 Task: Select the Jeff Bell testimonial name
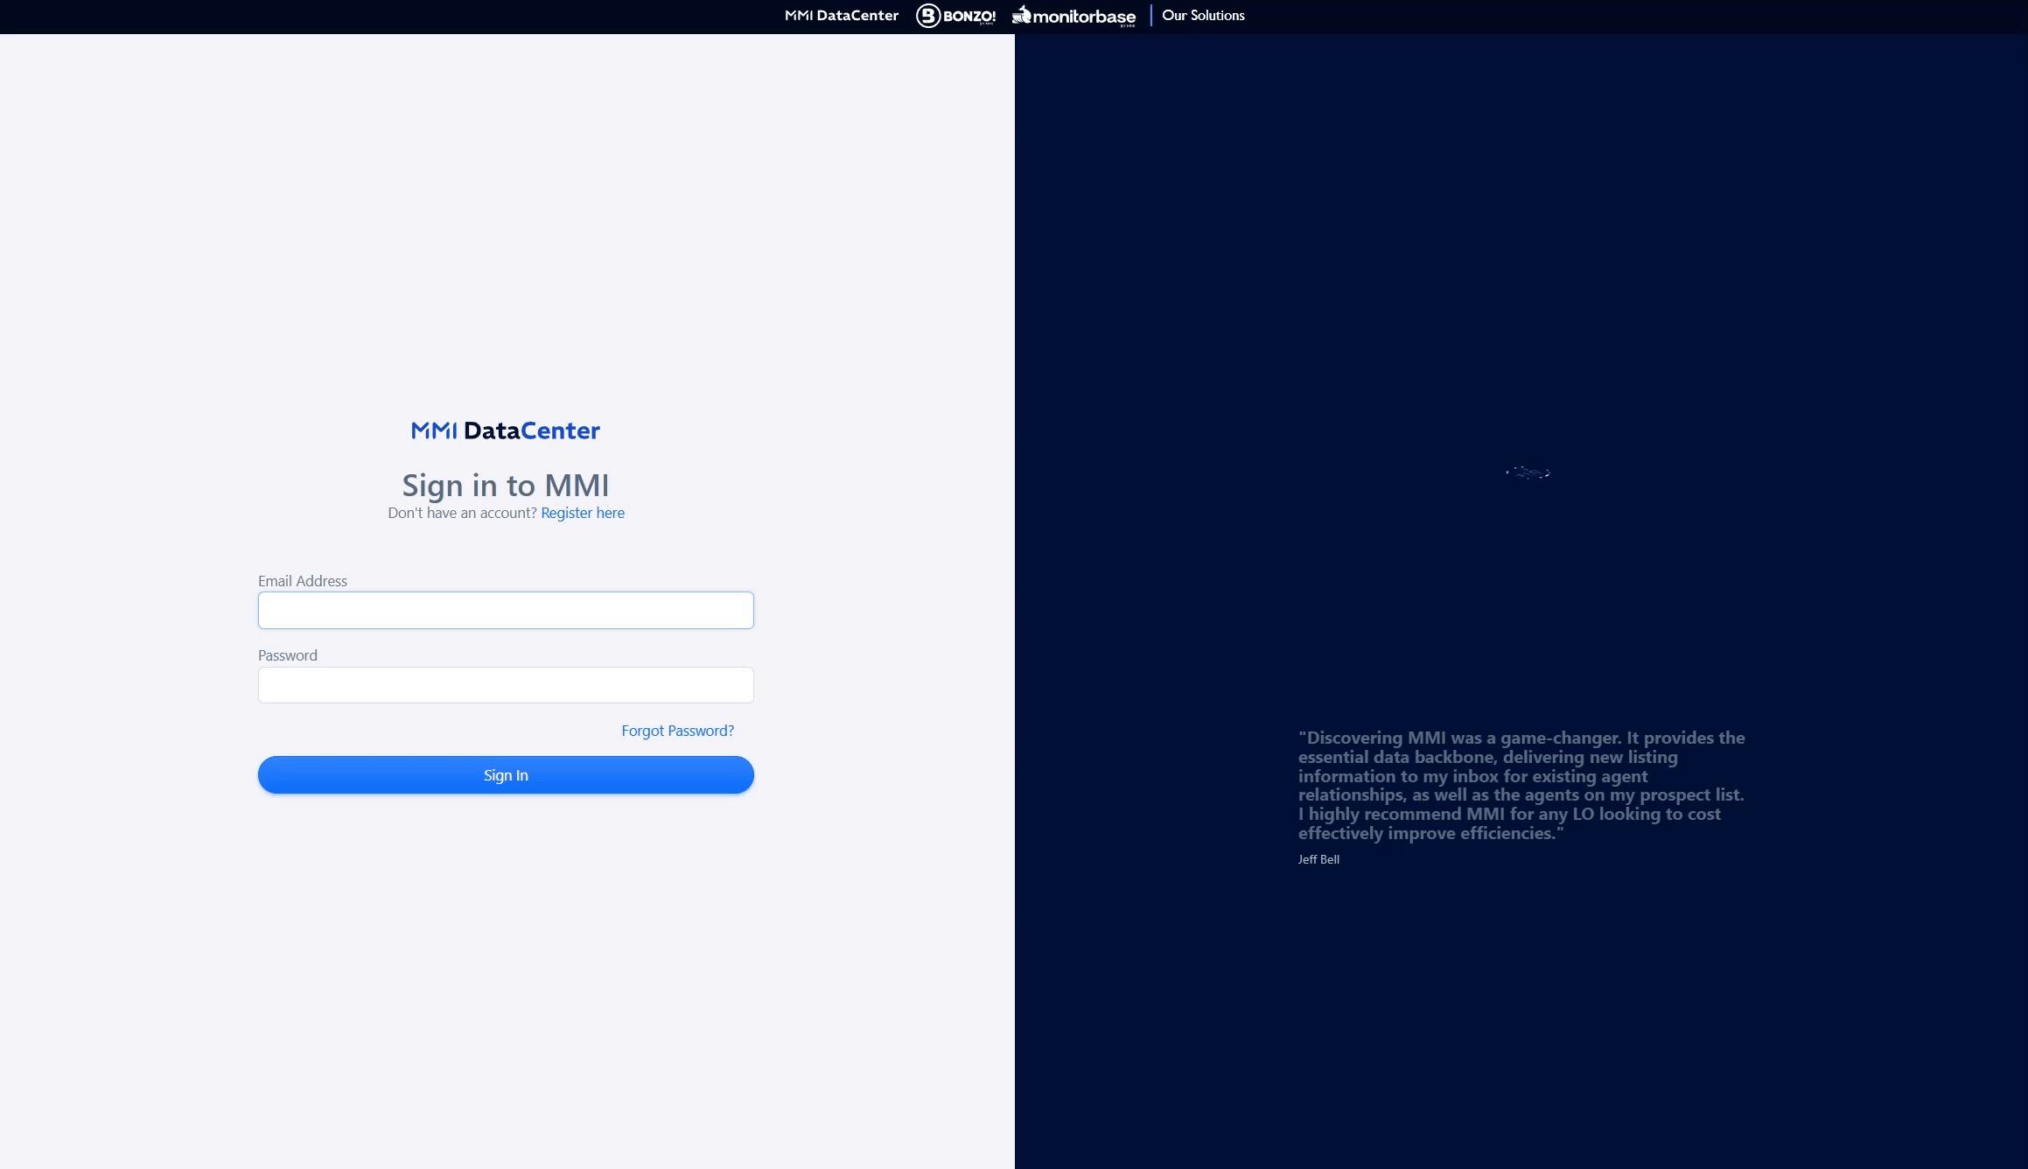[1318, 859]
